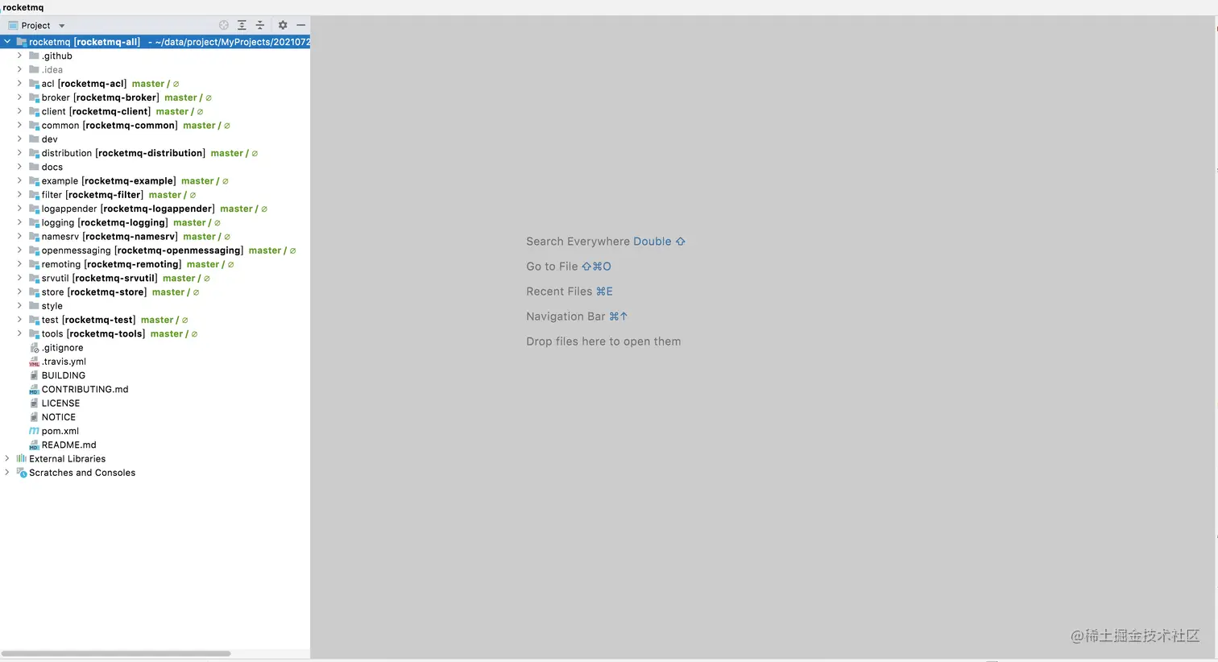Click the .gitignore file icon
Viewport: 1218px width, 662px height.
(34, 348)
